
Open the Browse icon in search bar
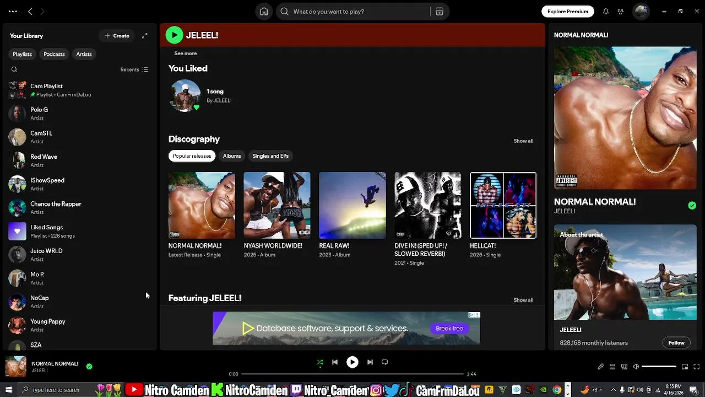click(440, 12)
